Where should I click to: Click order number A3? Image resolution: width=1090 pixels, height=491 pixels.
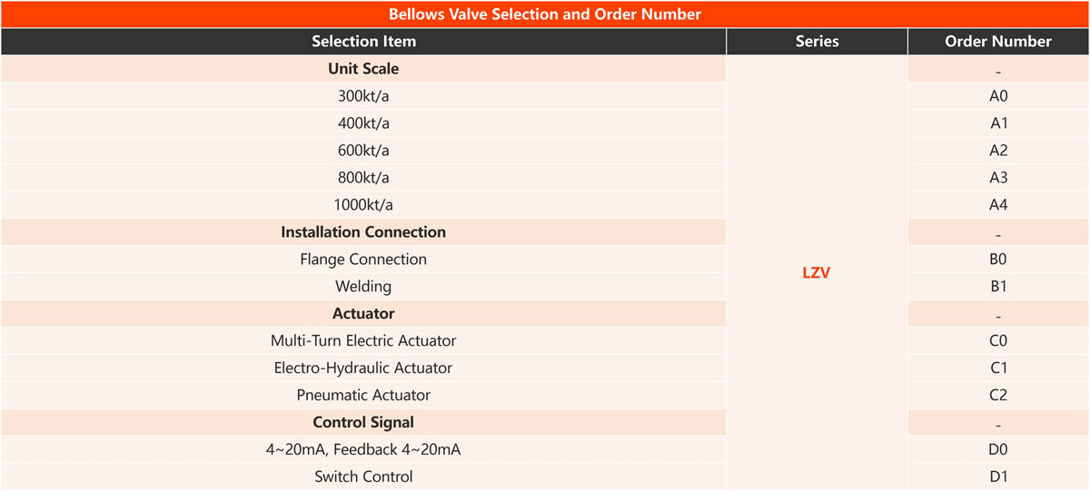coord(998,178)
